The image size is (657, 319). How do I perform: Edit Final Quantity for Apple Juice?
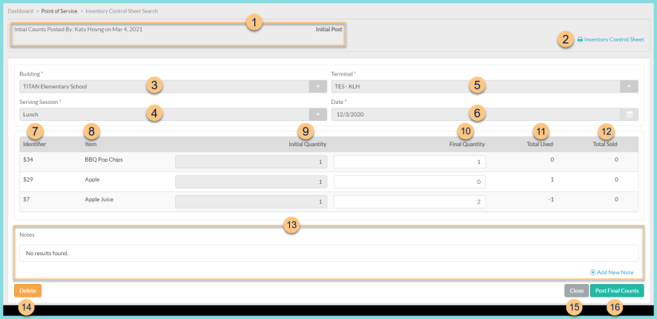point(409,202)
